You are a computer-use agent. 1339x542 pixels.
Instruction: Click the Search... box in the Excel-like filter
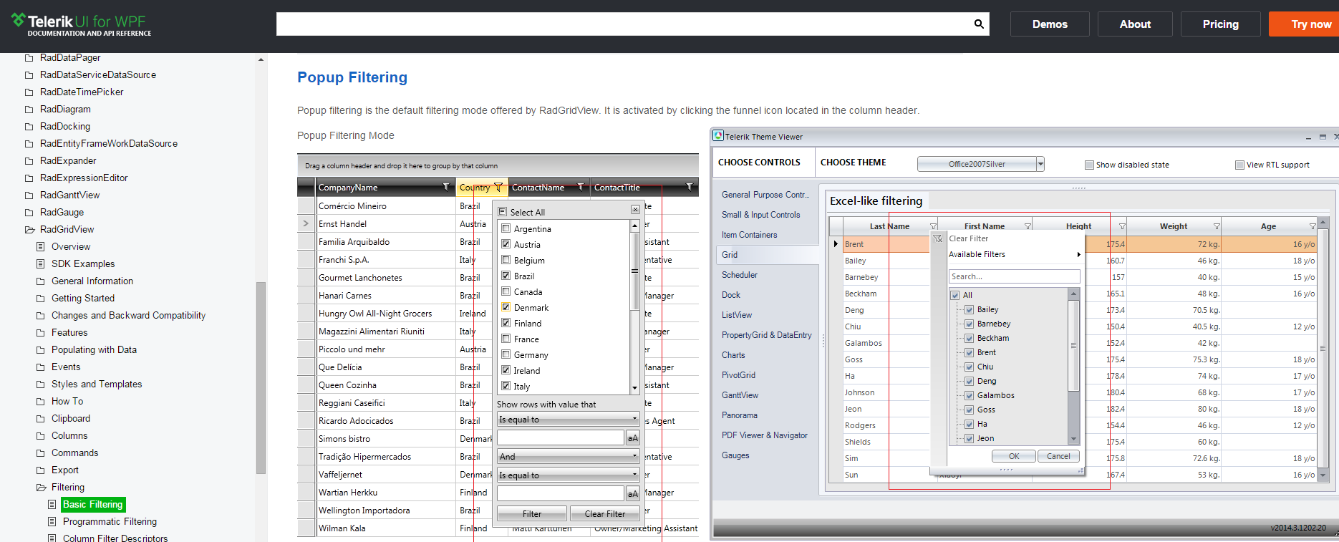click(1014, 276)
